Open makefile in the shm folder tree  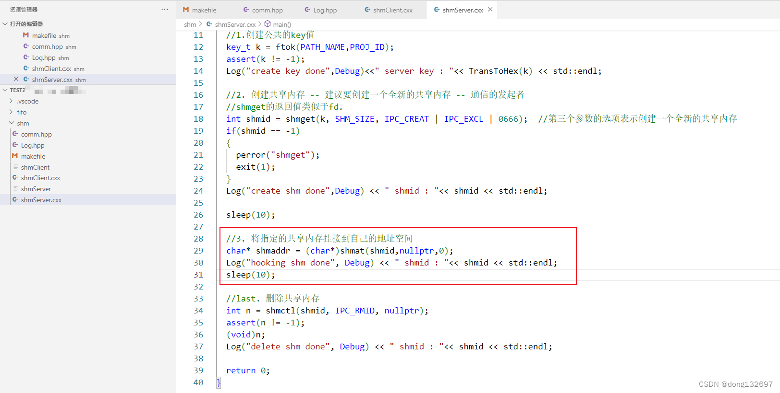[88, 156]
